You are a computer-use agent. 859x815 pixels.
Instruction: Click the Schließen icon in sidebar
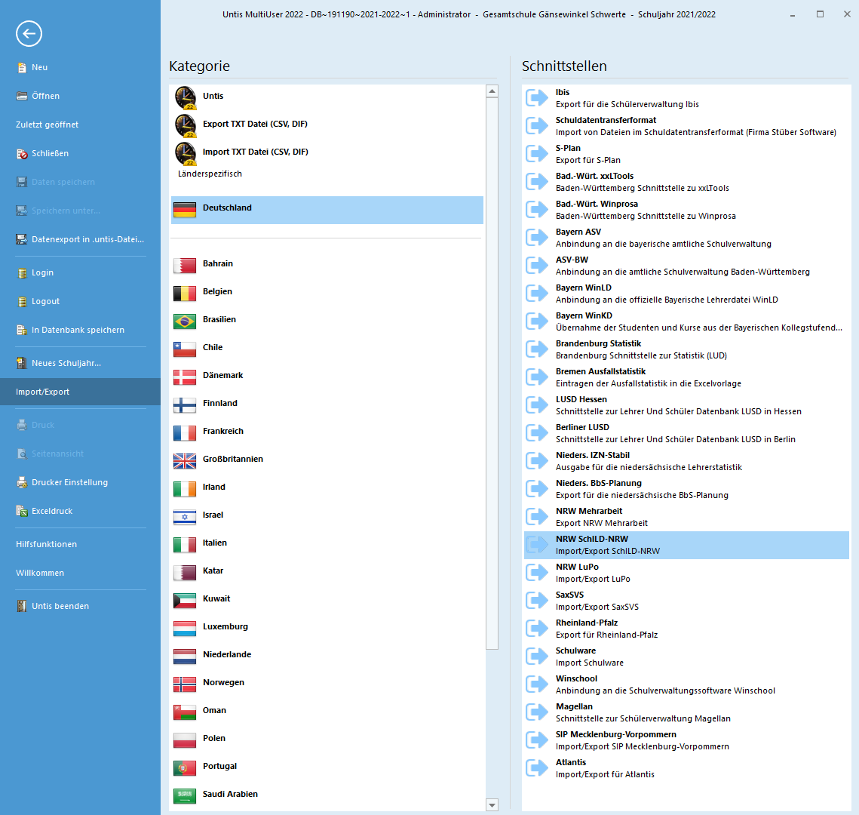click(x=22, y=153)
